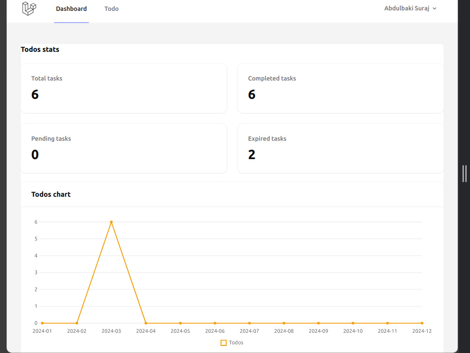The height and width of the screenshot is (353, 470).
Task: Open the Pending tasks card
Action: tap(124, 148)
